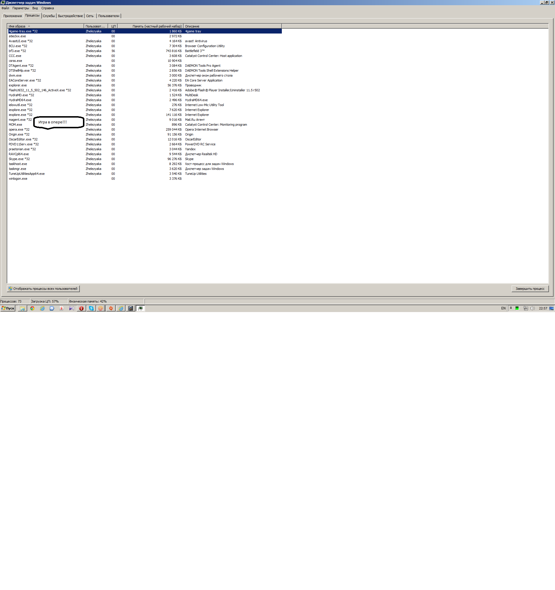The height and width of the screenshot is (590, 555).
Task: Open the Battlefield 3 taskbar button
Action: pos(131,308)
